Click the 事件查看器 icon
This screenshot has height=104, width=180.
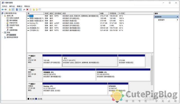pos(8,21)
